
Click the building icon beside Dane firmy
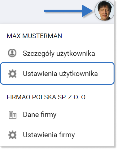pyautogui.click(x=12, y=115)
